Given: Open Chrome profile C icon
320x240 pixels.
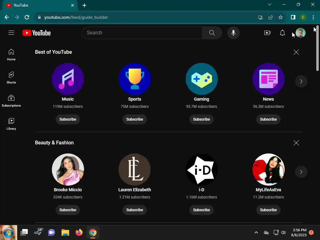Looking at the screenshot, I should (303, 17).
